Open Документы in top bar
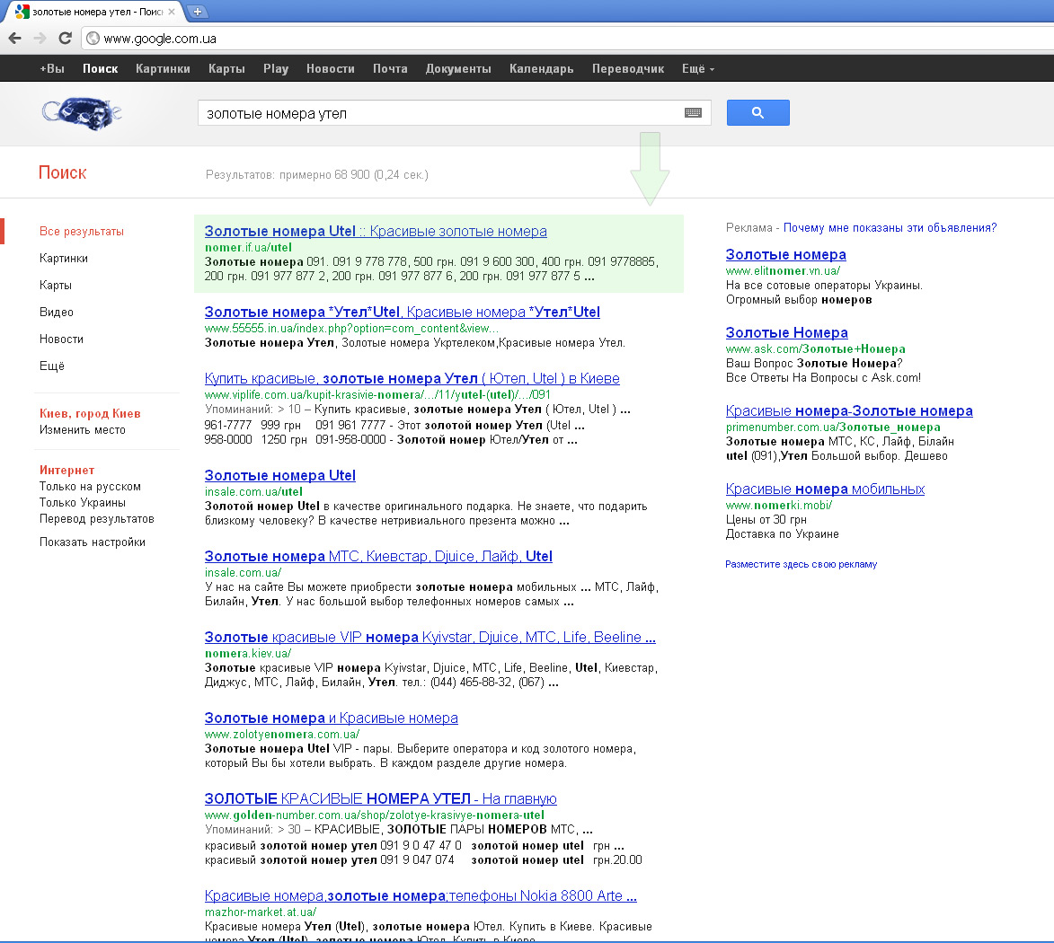Image resolution: width=1054 pixels, height=943 pixels. (x=458, y=68)
